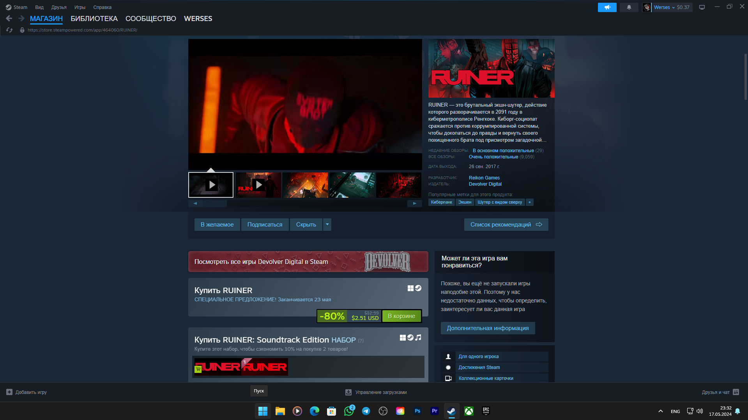Open the notifications bell
The image size is (748, 420).
pos(629,7)
